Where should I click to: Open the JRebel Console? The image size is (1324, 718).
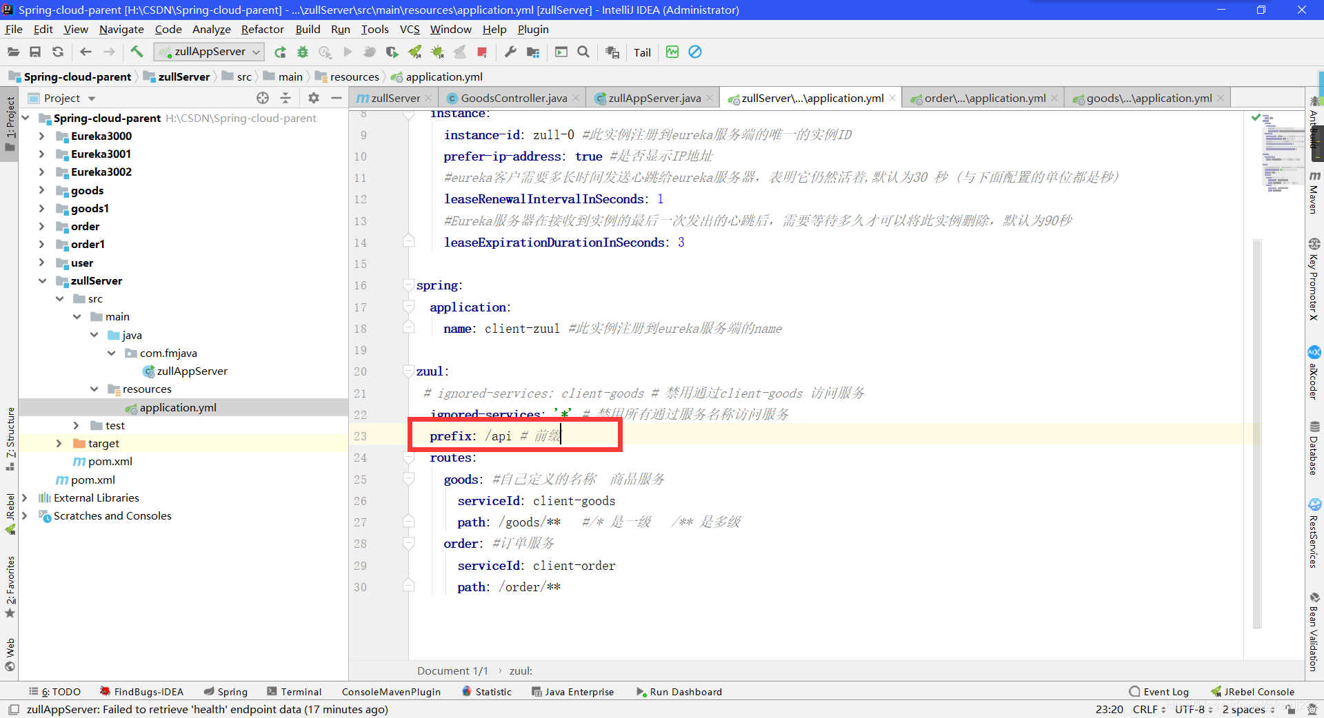1253,692
